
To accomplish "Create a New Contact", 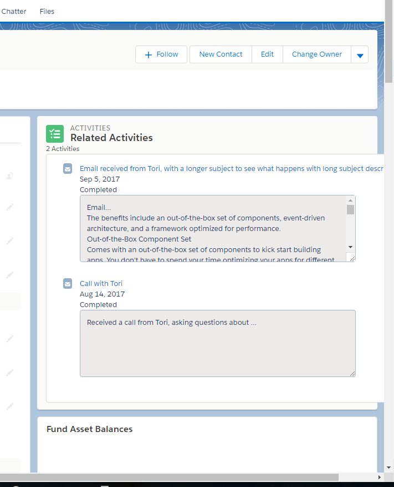I will tap(221, 54).
